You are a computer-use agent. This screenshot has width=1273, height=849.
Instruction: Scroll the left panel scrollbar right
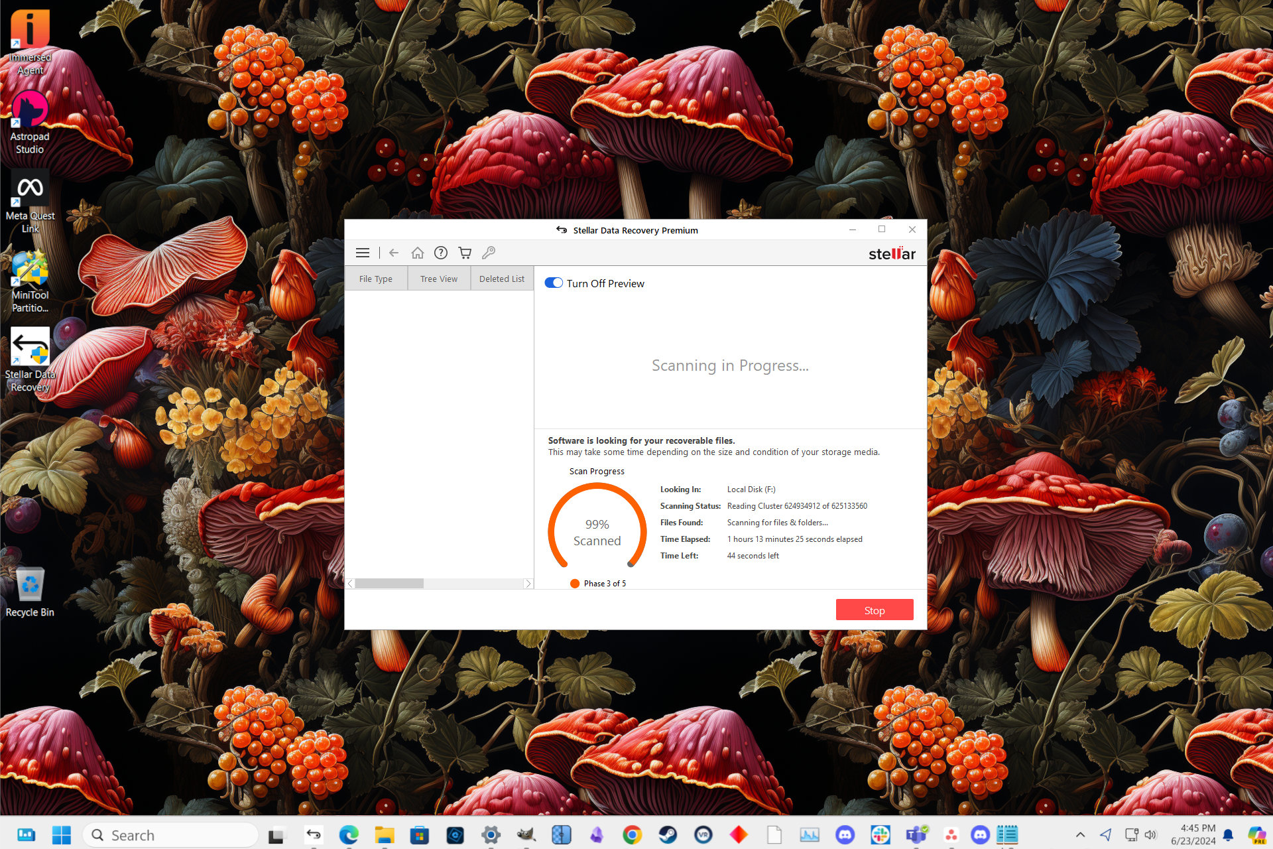(x=526, y=584)
